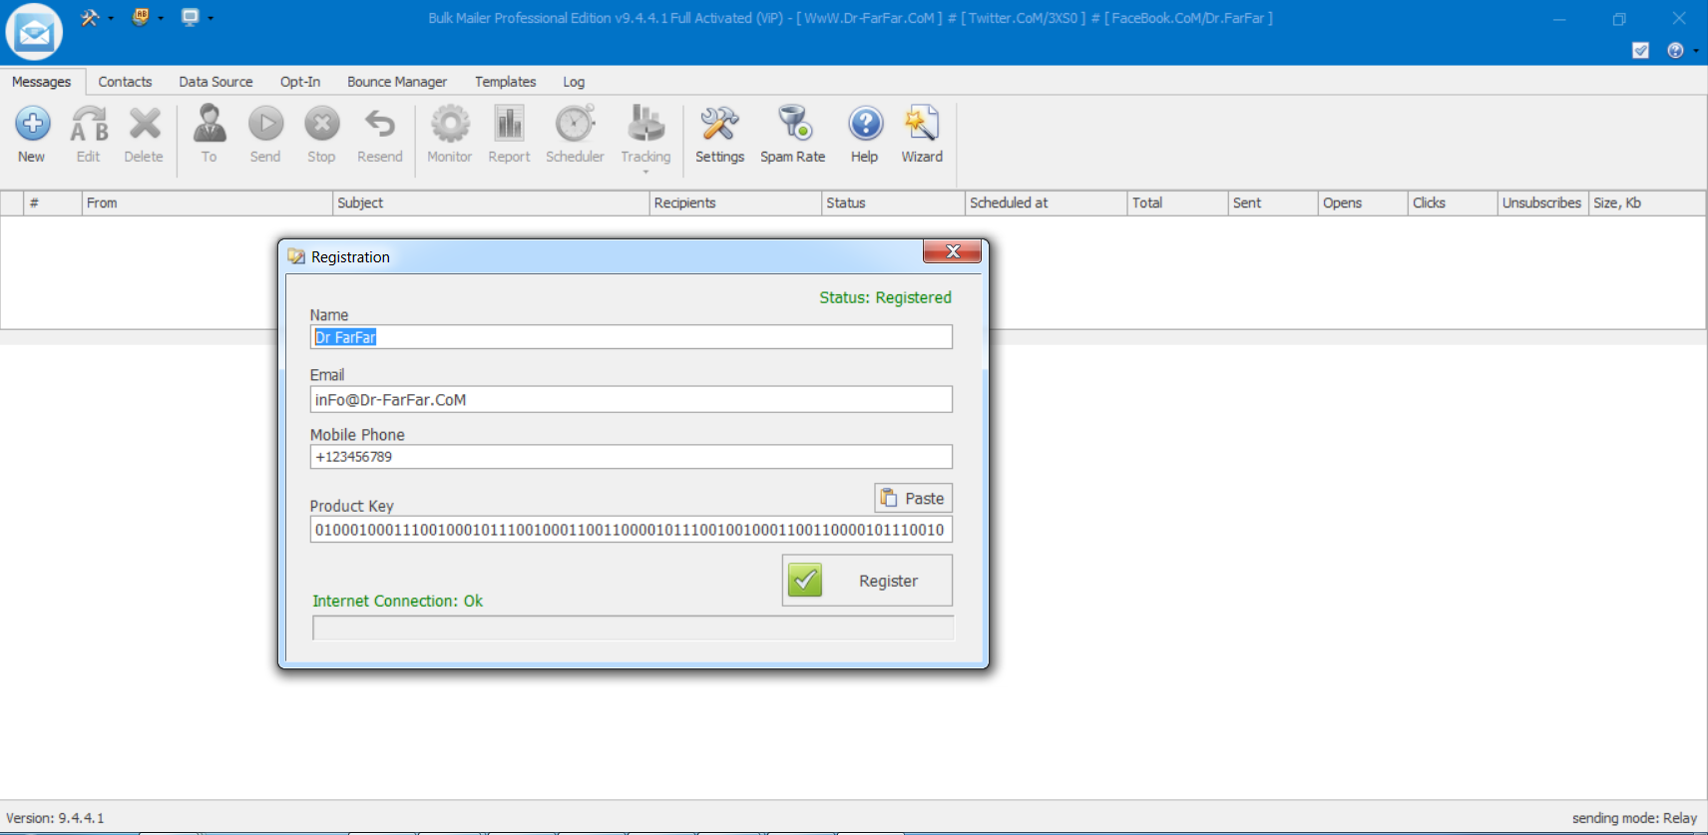Image resolution: width=1708 pixels, height=835 pixels.
Task: Expand the Tracking dropdown arrow
Action: click(645, 173)
